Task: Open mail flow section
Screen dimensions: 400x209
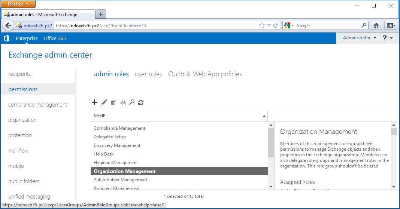Action: point(18,150)
